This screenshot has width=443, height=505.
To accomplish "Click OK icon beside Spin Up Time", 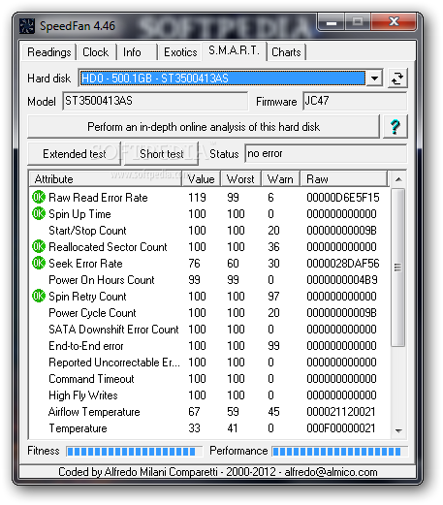I will click(x=39, y=213).
